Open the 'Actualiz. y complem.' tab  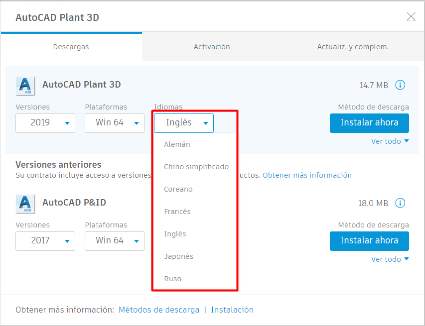click(x=353, y=46)
